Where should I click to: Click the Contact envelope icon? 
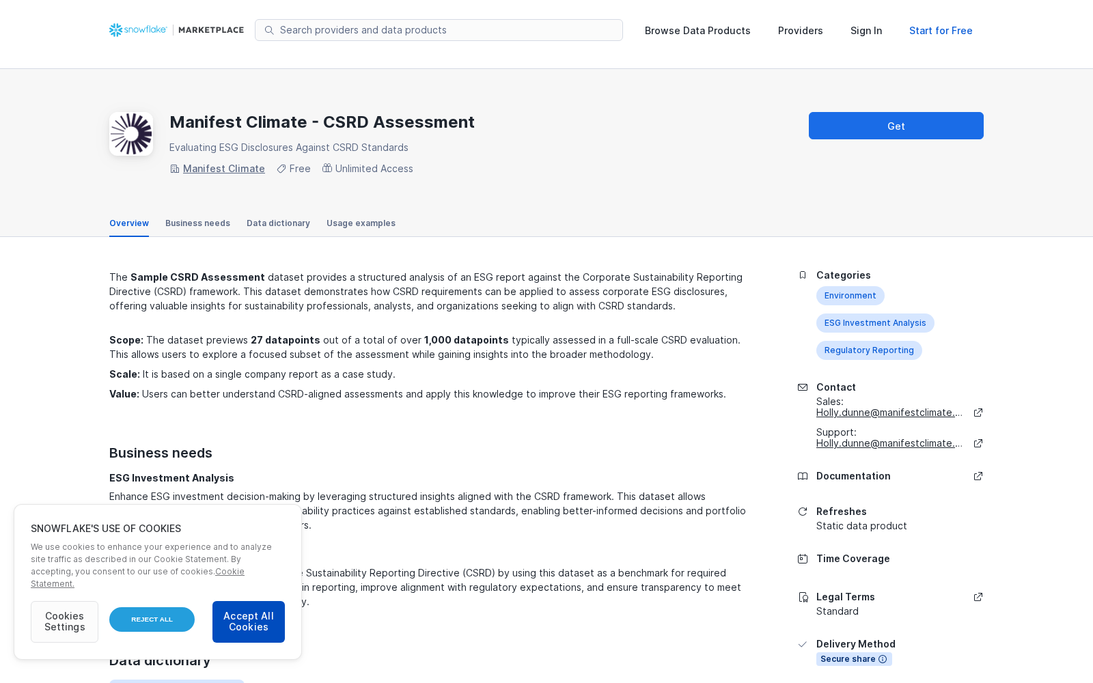point(803,387)
